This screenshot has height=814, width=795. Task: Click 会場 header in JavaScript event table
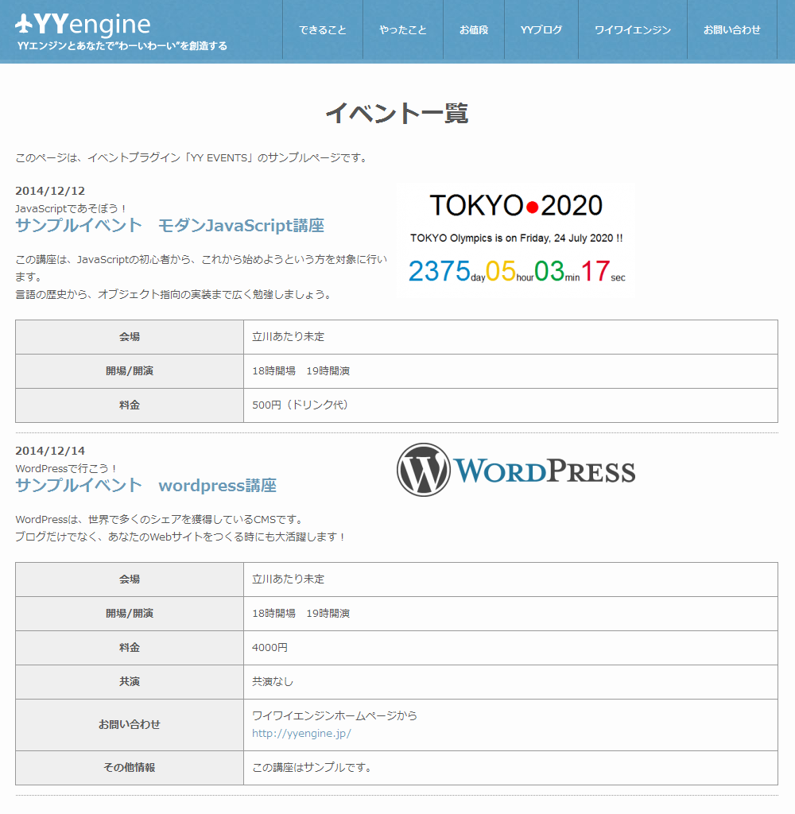(x=130, y=337)
